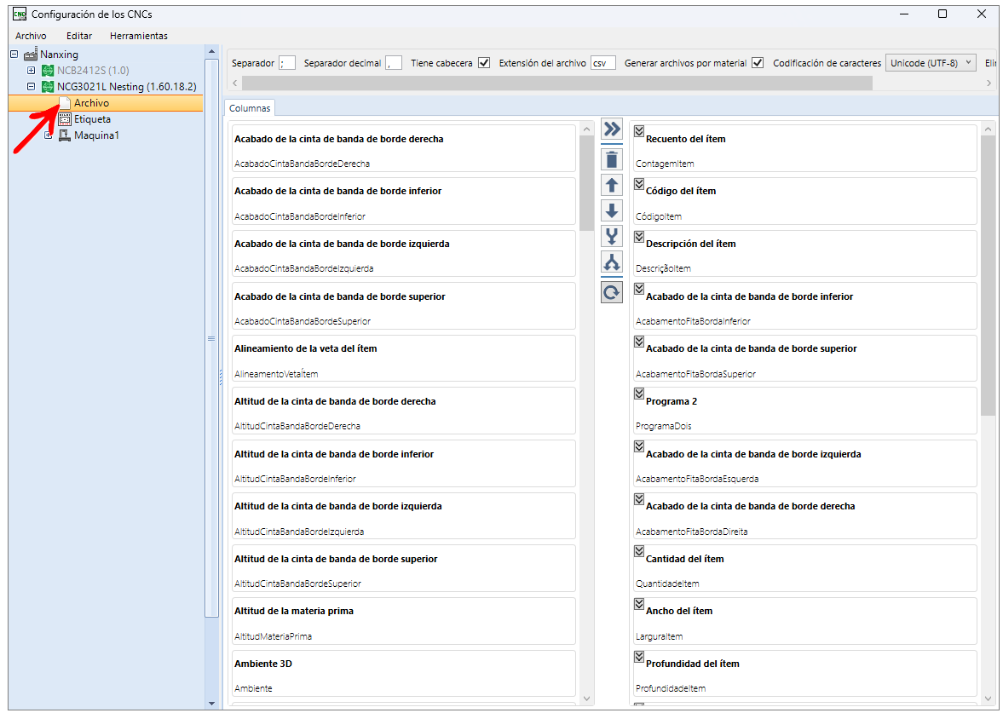
Task: Expand the NCB2412S (1.0) node
Action: pos(31,71)
